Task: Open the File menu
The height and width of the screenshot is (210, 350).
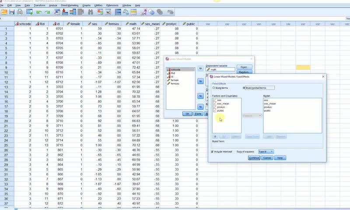Action: tap(2, 5)
